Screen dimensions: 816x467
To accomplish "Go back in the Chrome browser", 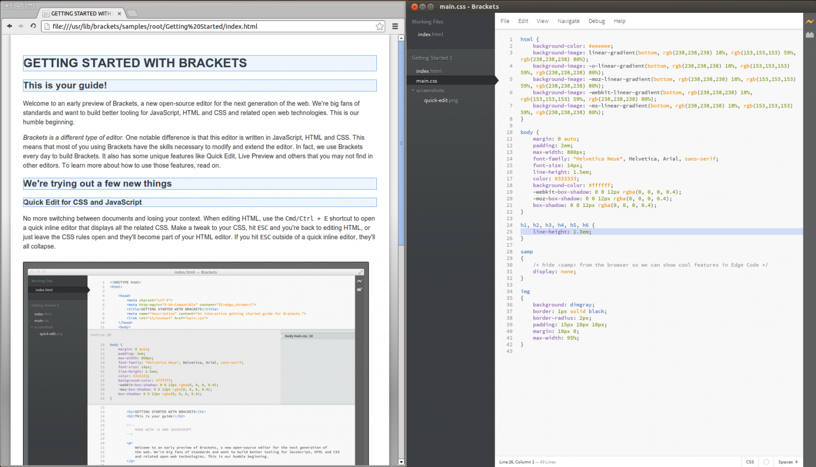I will pyautogui.click(x=9, y=26).
